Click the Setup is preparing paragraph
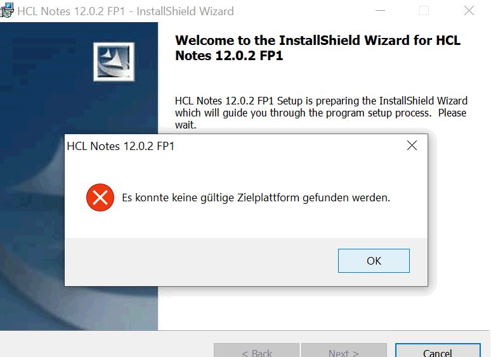 [x=321, y=113]
